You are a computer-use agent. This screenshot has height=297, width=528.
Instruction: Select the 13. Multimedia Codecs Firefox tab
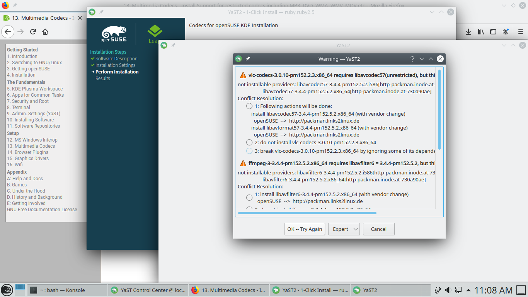pos(43,18)
